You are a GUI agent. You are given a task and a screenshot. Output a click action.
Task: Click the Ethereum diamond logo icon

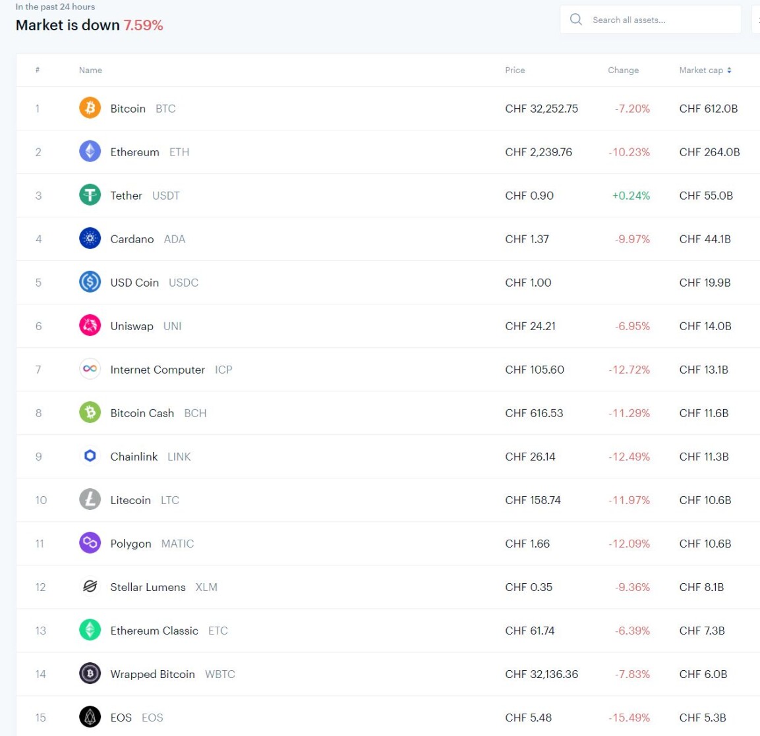tap(90, 152)
